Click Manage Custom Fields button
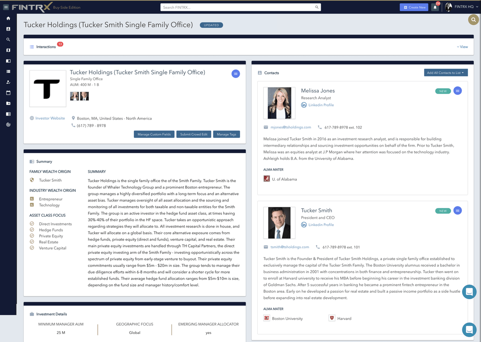The image size is (481, 342). tap(154, 134)
